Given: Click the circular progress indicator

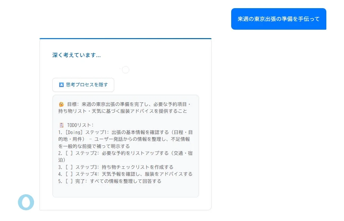Looking at the screenshot, I should click(125, 69).
